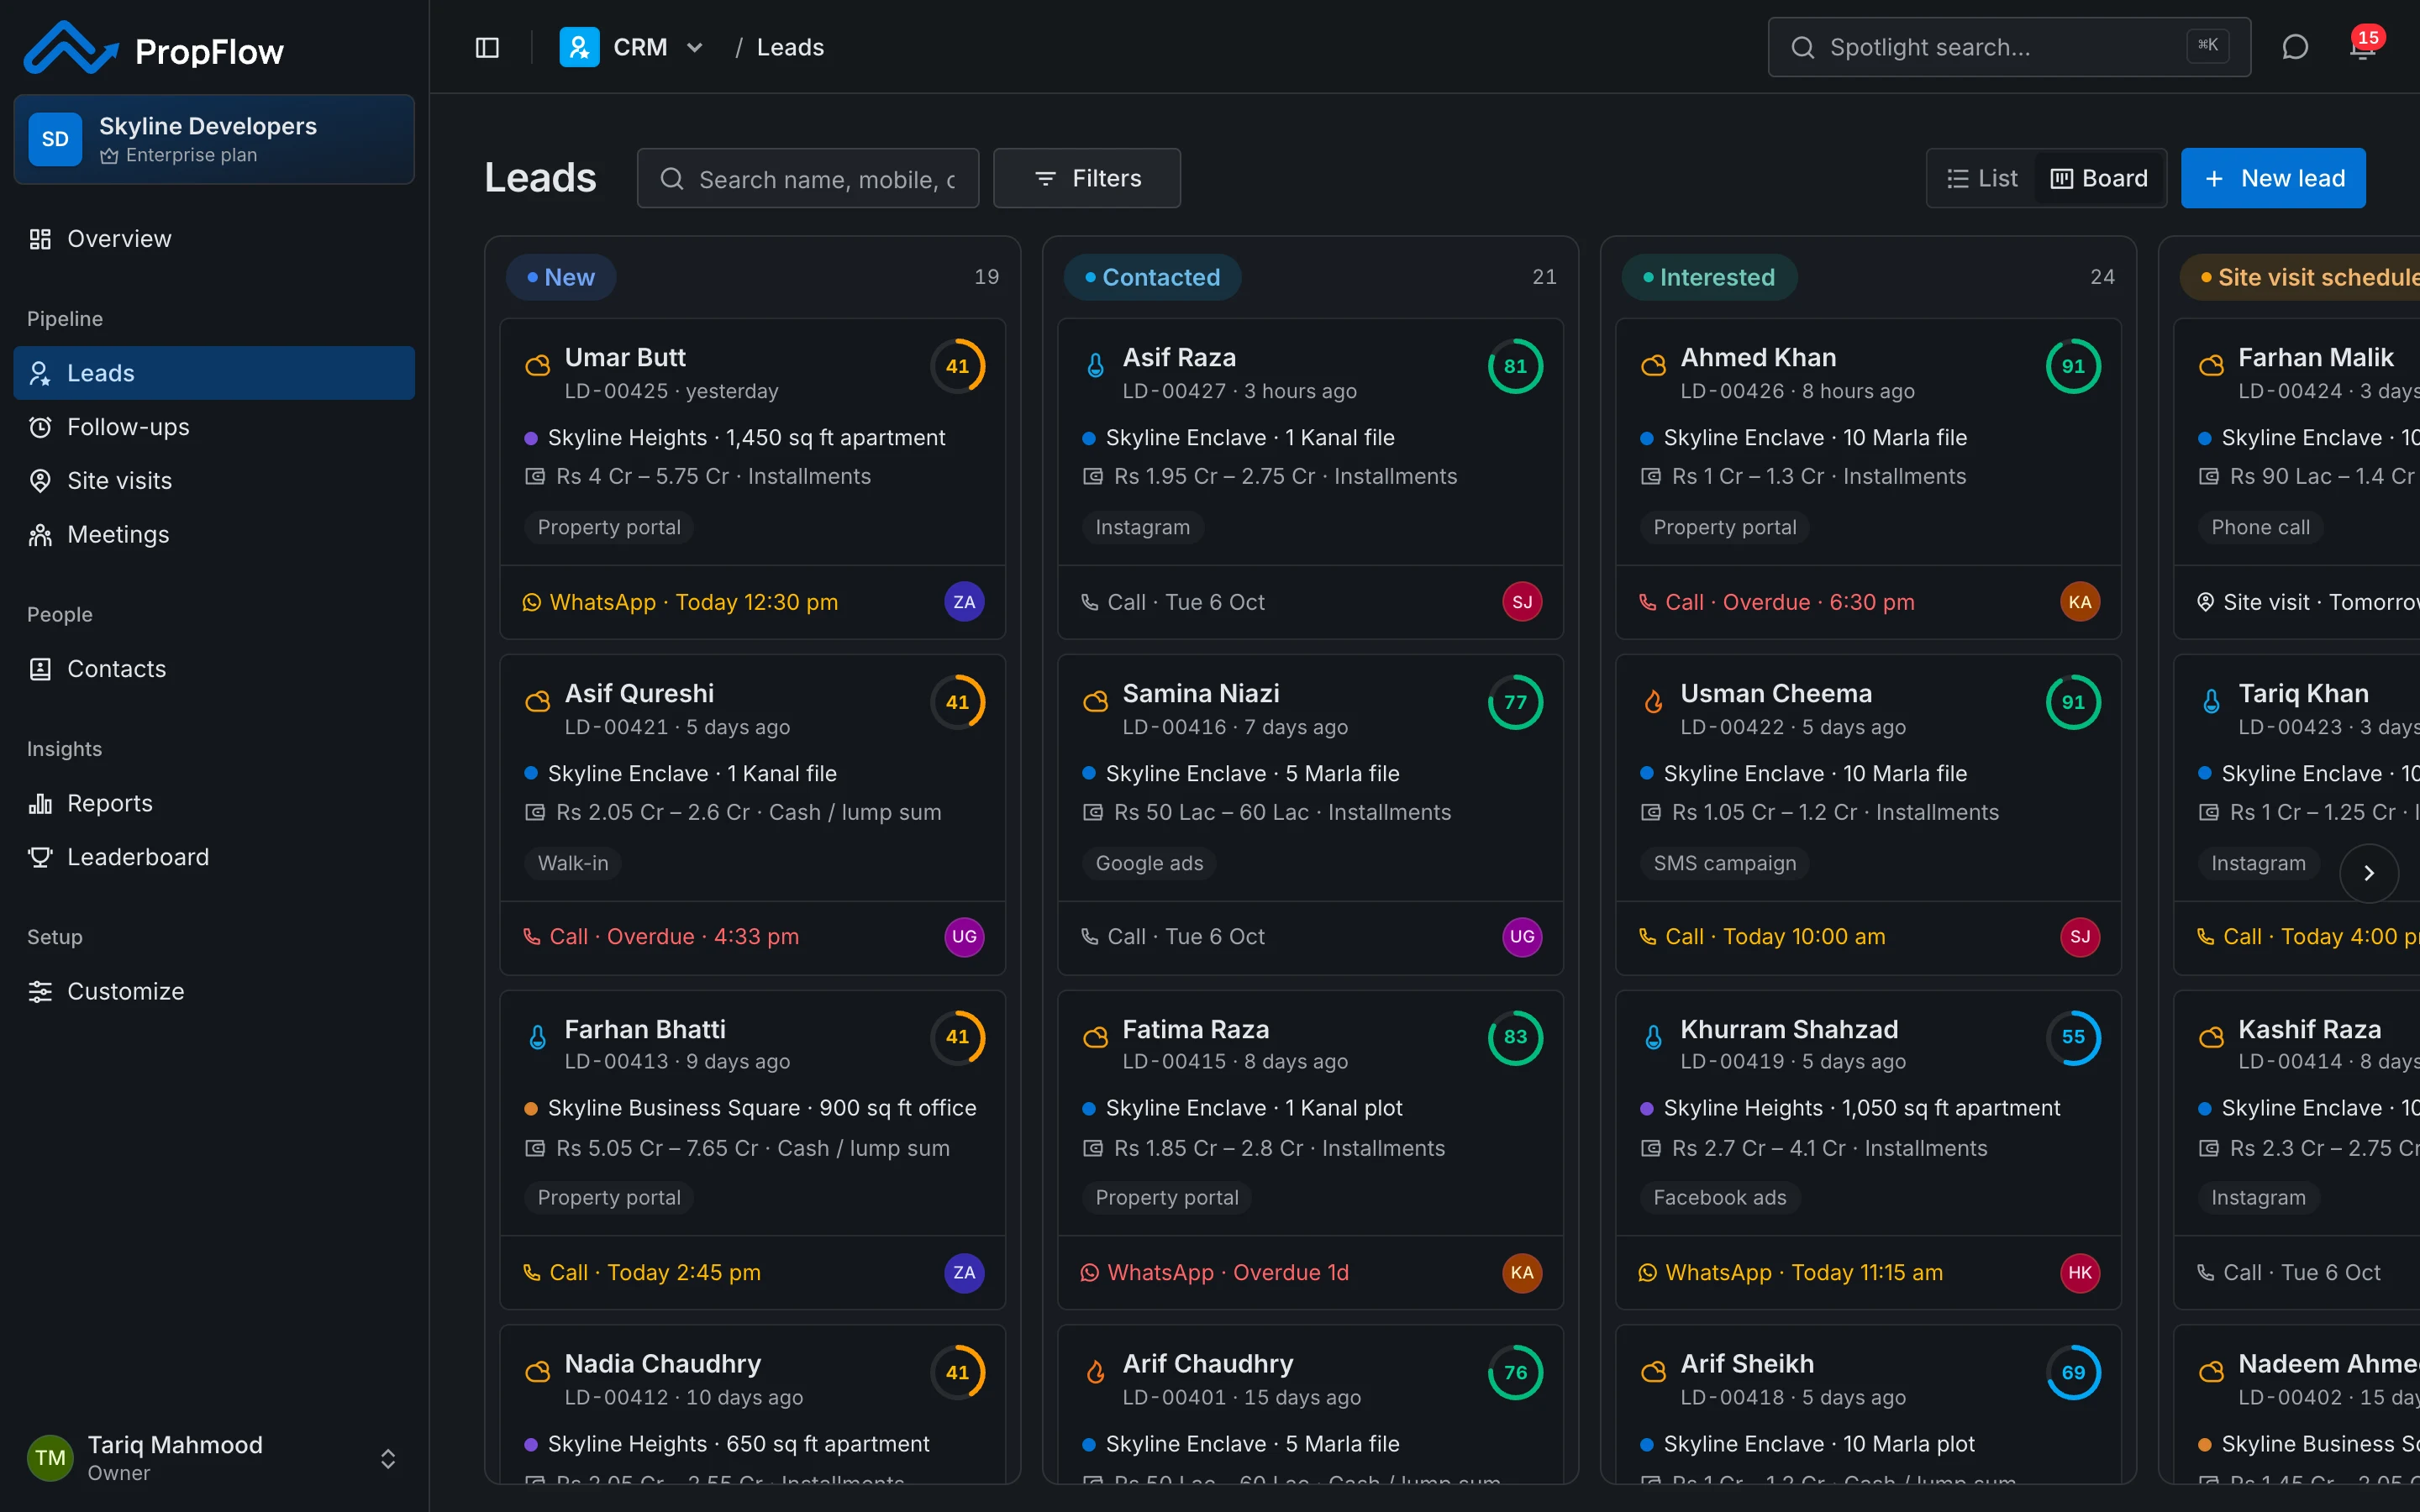This screenshot has width=2420, height=1512.
Task: Click the score 81 ring on Asif Raza
Action: pyautogui.click(x=1515, y=366)
